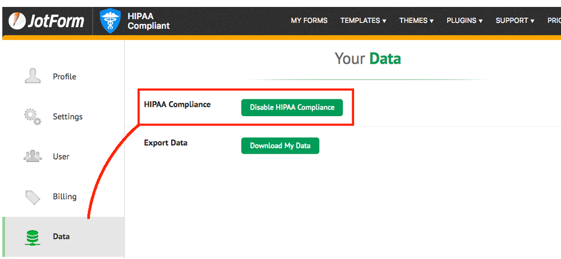The width and height of the screenshot is (561, 259).
Task: Open MY FORMS in top navigation
Action: coord(309,21)
